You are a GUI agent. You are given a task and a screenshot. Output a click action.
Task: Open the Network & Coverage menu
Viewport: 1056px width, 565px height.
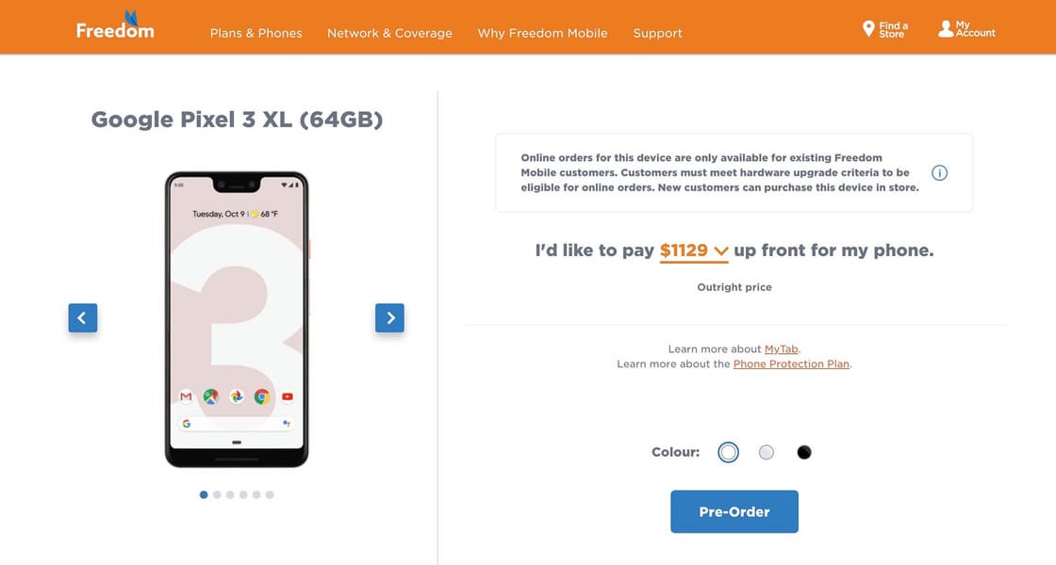[x=389, y=33]
